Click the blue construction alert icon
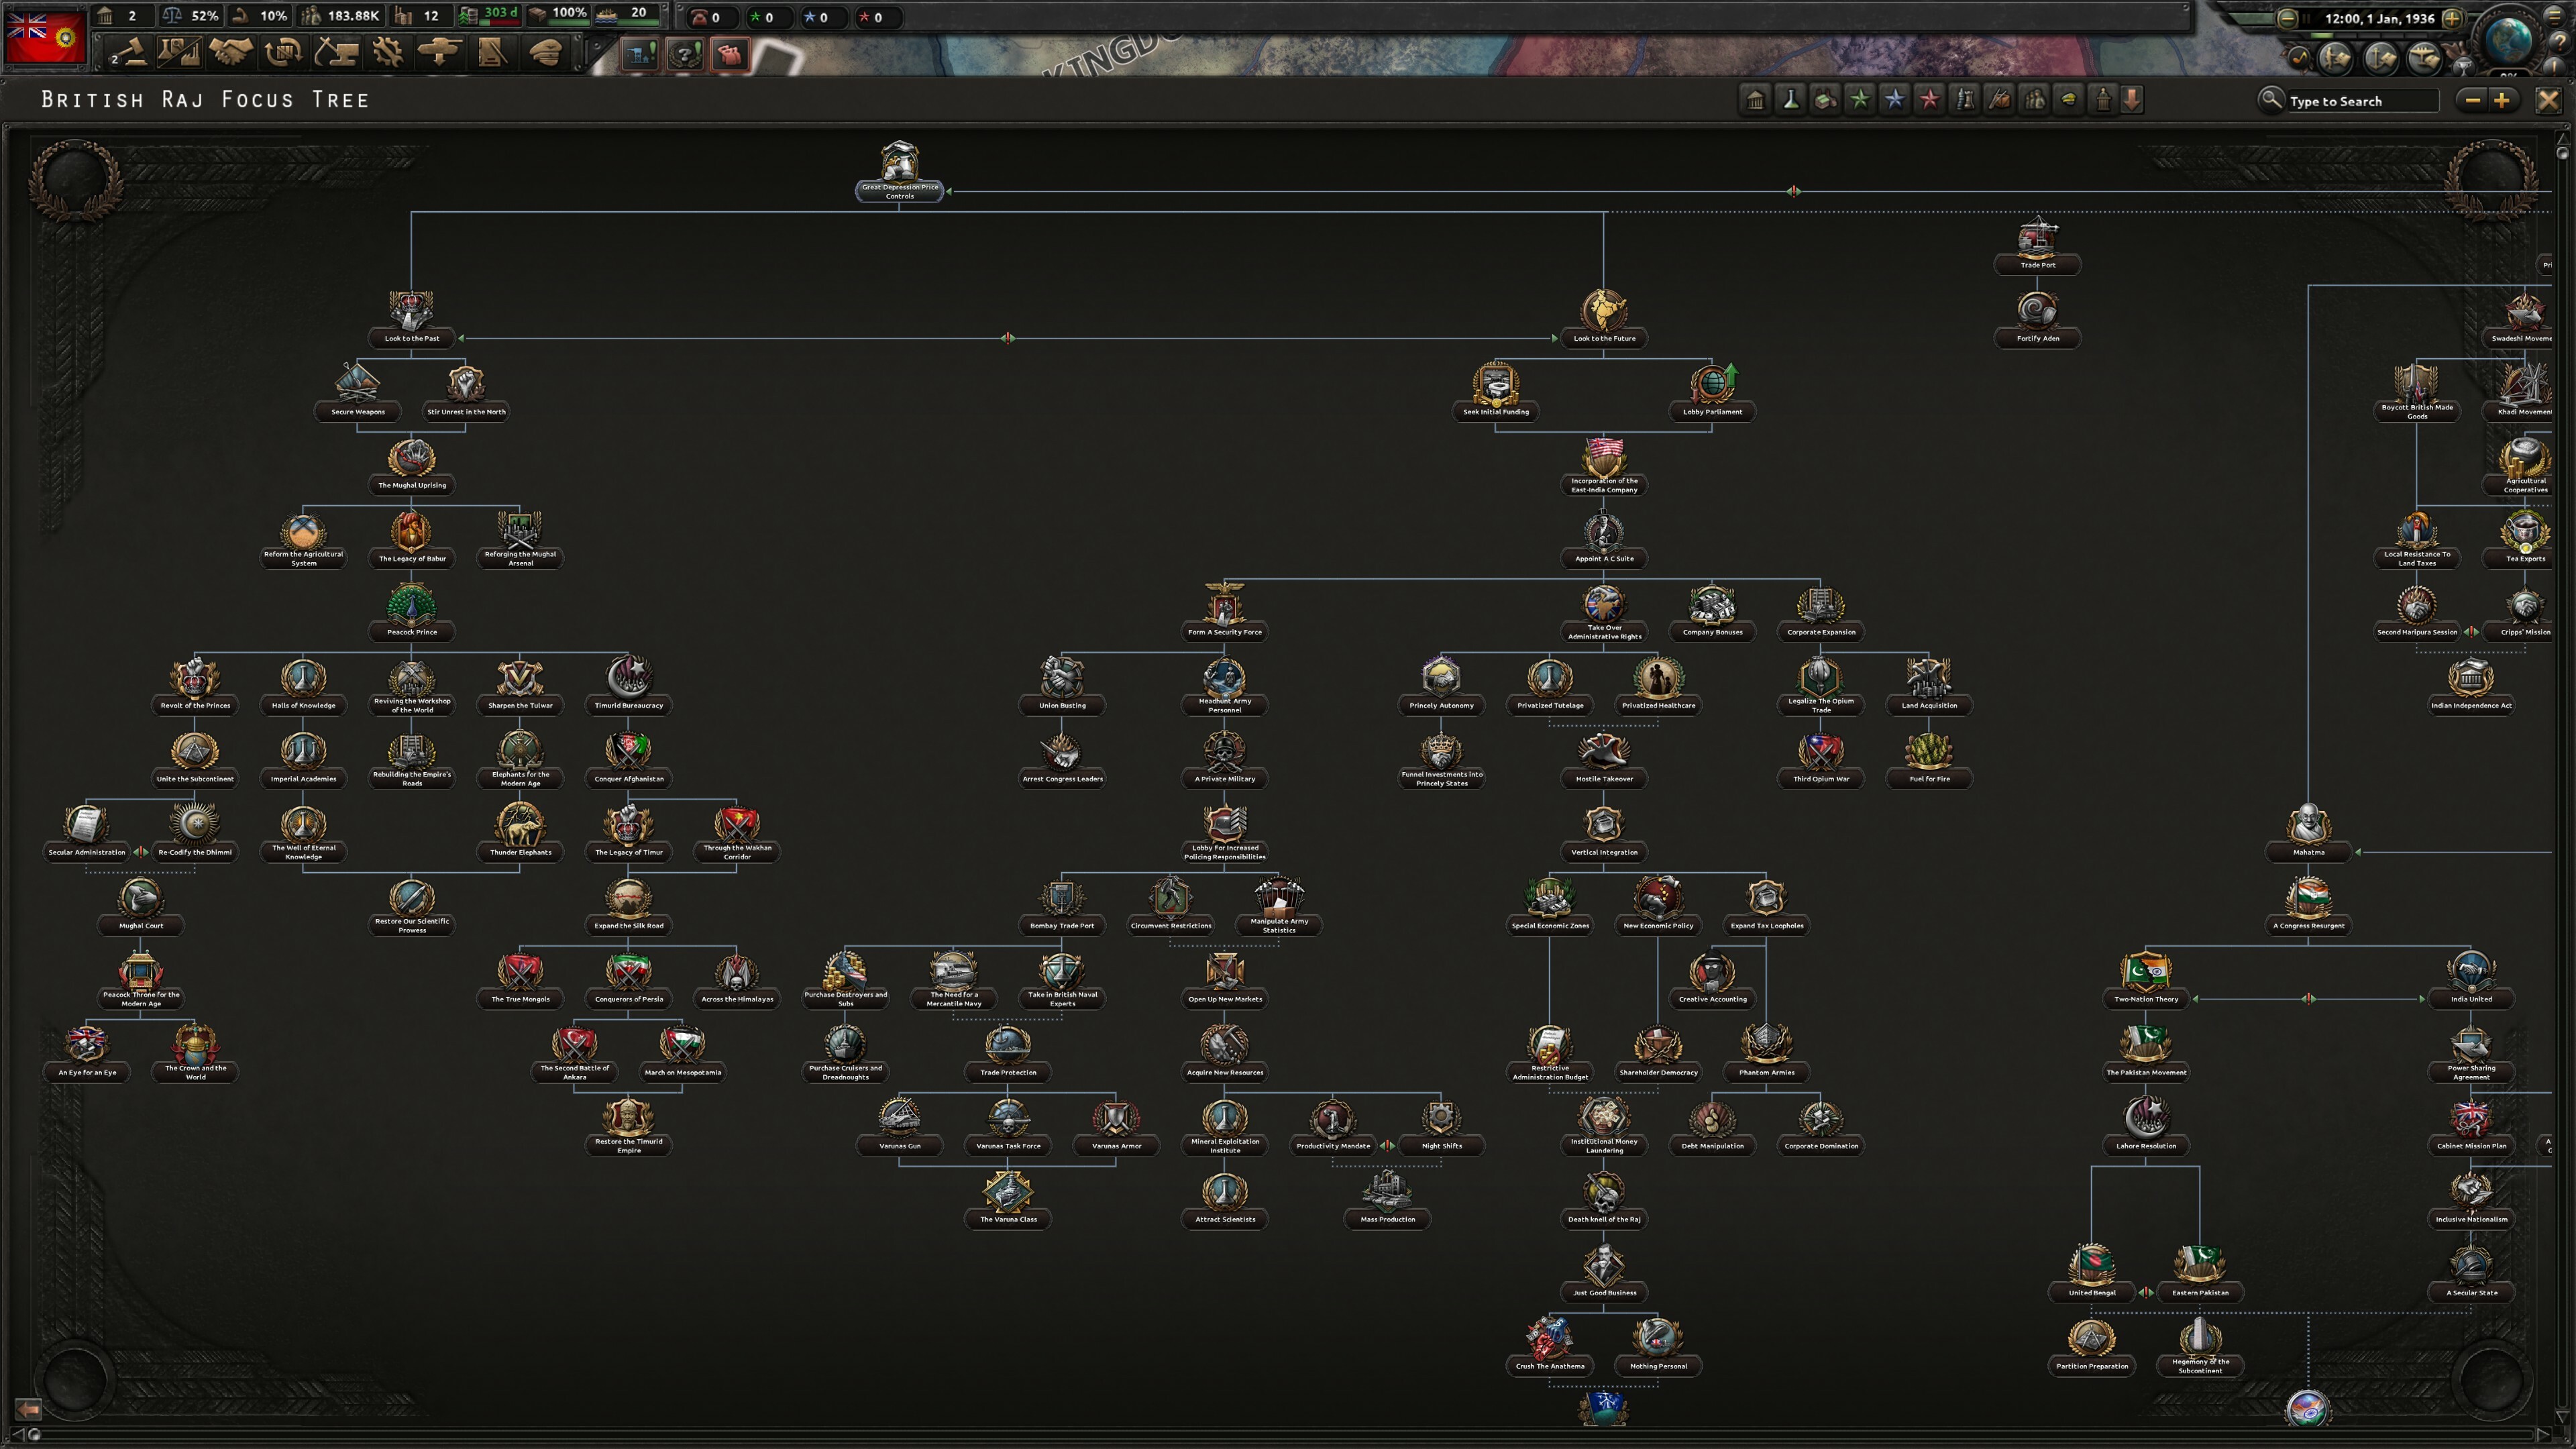This screenshot has height=1449, width=2576. coord(639,55)
